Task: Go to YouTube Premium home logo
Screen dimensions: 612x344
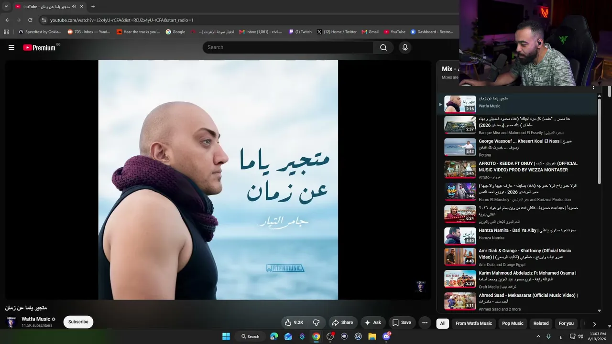Action: point(39,47)
